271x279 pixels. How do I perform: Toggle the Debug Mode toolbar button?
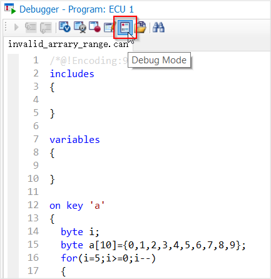[125, 28]
